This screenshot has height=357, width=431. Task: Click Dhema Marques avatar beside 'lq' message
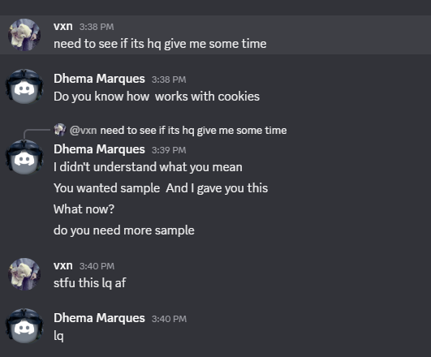tap(24, 325)
